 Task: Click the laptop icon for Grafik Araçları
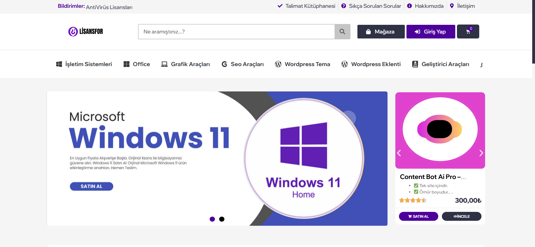164,64
